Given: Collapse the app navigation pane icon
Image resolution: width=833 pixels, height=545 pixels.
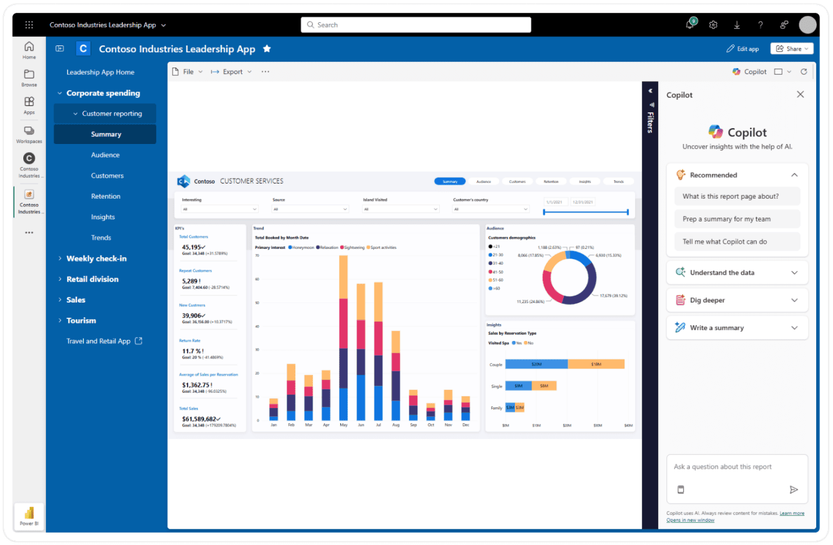Looking at the screenshot, I should click(59, 49).
